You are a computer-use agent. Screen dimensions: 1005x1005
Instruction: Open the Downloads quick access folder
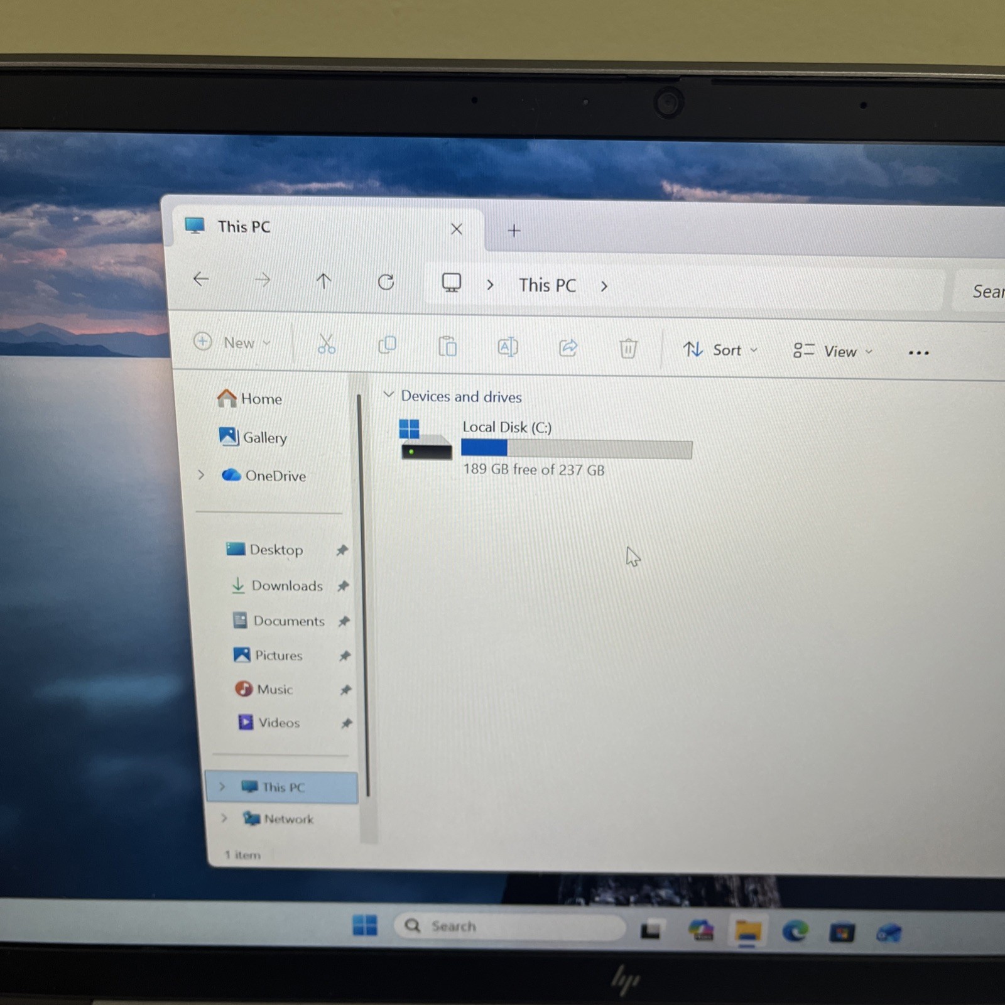(x=278, y=585)
